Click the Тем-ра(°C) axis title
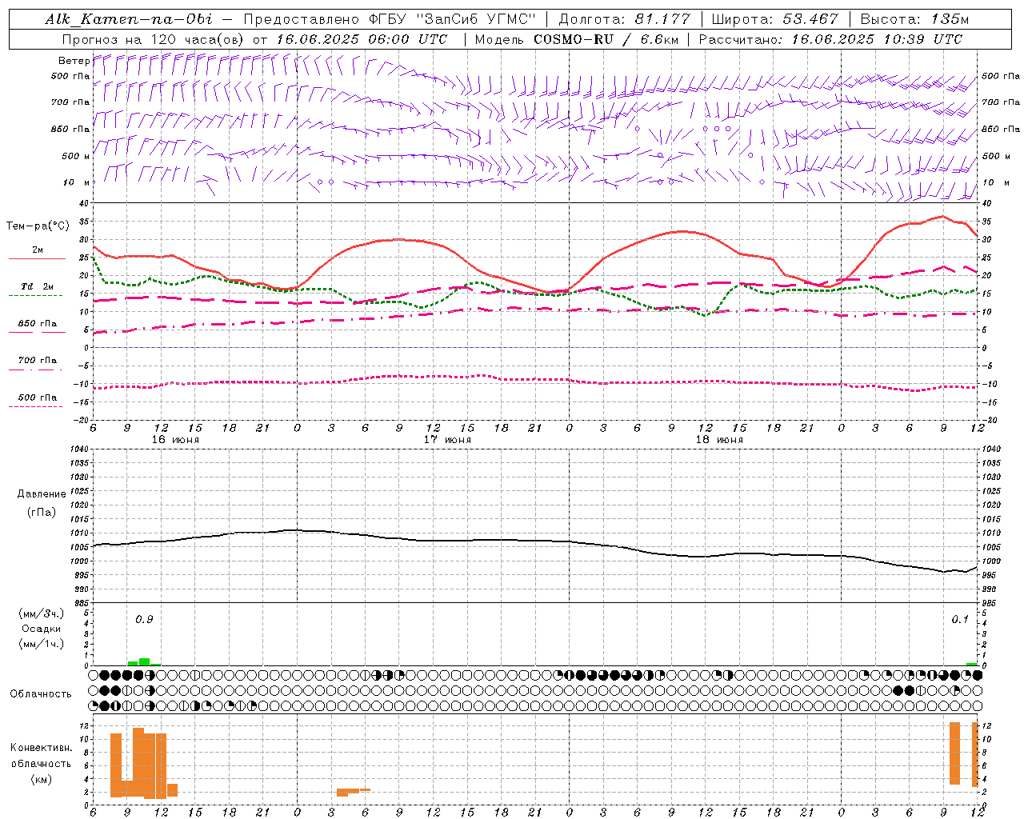Viewport: 1024px width, 819px height. tap(38, 226)
